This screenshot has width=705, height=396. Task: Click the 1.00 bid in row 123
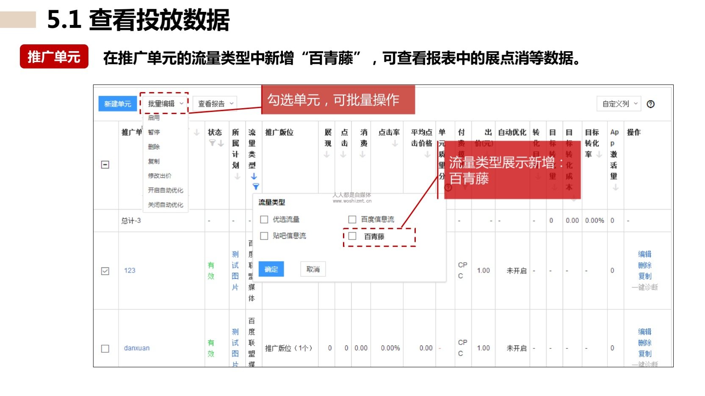coord(483,270)
